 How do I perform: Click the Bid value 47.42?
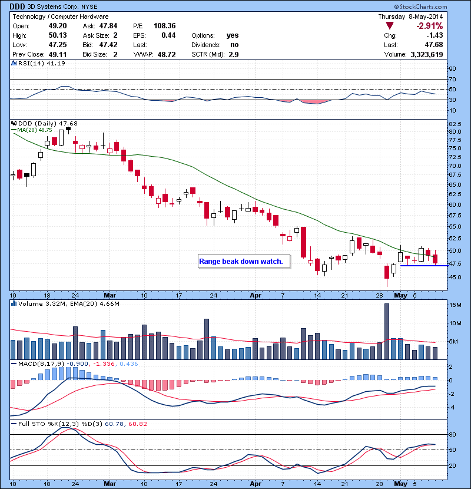(x=108, y=45)
